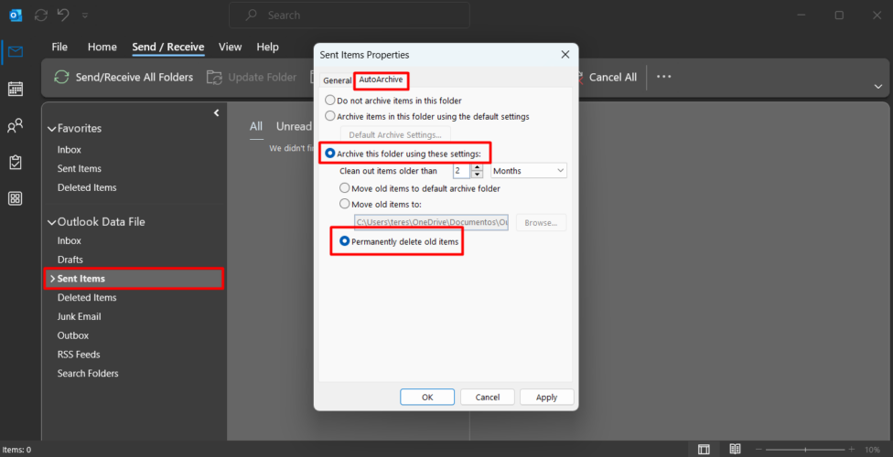Click the Undo arrow in title bar
893x457 pixels.
63,16
